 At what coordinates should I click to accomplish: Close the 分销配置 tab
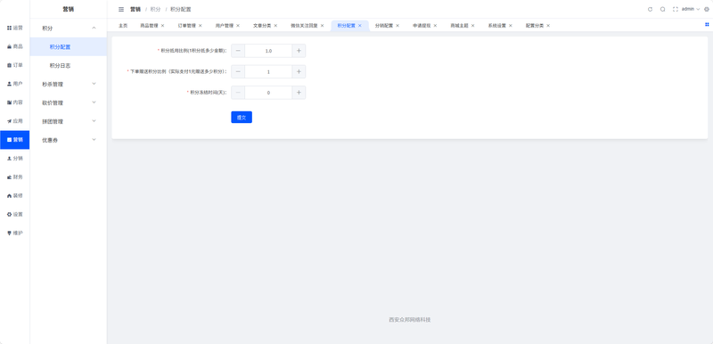(x=397, y=26)
